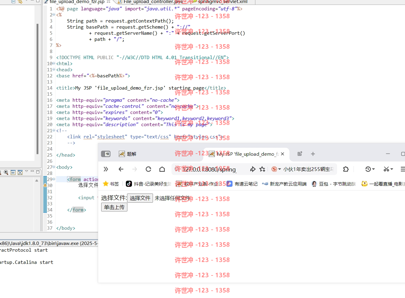
Task: Click console line 'ractProtocol start'
Action: [24, 250]
